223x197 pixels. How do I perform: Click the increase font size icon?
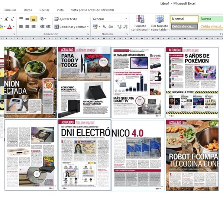pyautogui.click(x=6, y=19)
